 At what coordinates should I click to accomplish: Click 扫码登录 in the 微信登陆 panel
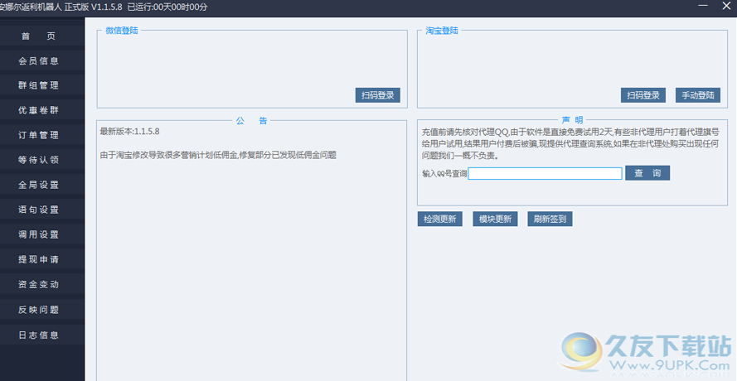[x=378, y=95]
